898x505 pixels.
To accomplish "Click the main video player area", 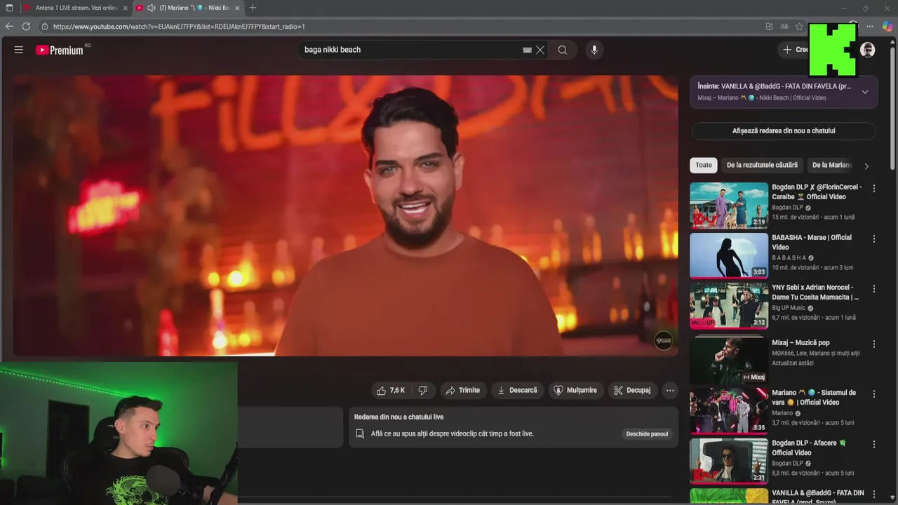I will [345, 216].
